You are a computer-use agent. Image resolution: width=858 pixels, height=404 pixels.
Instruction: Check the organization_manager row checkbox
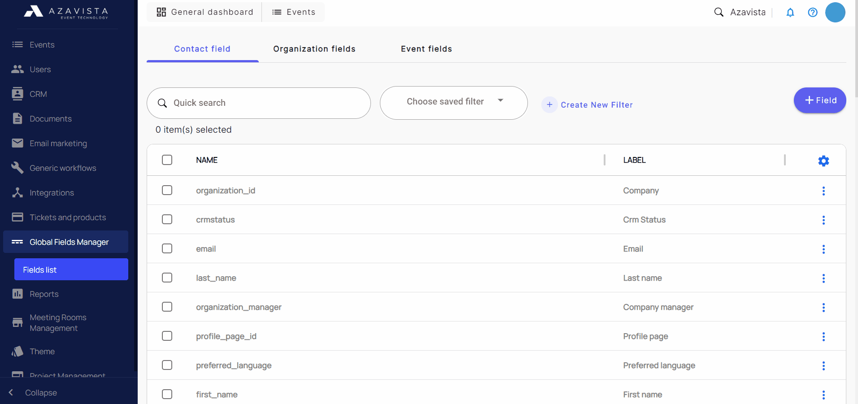[x=167, y=307]
